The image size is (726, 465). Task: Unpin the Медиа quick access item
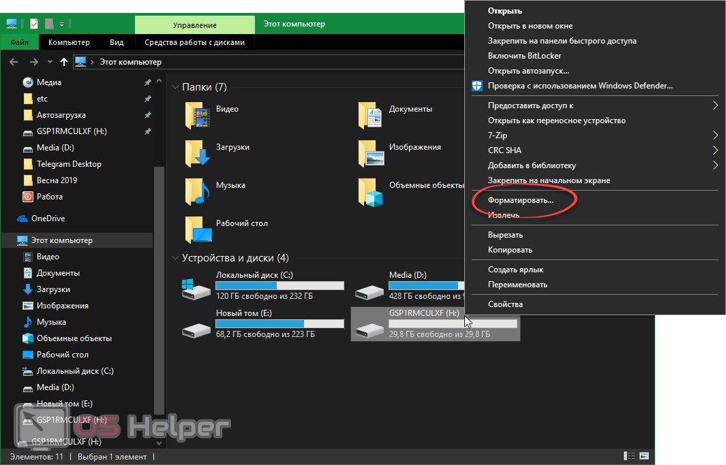(148, 82)
